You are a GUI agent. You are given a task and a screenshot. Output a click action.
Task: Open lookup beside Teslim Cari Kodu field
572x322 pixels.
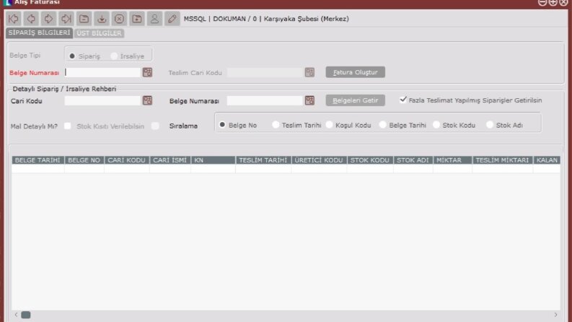(x=309, y=72)
